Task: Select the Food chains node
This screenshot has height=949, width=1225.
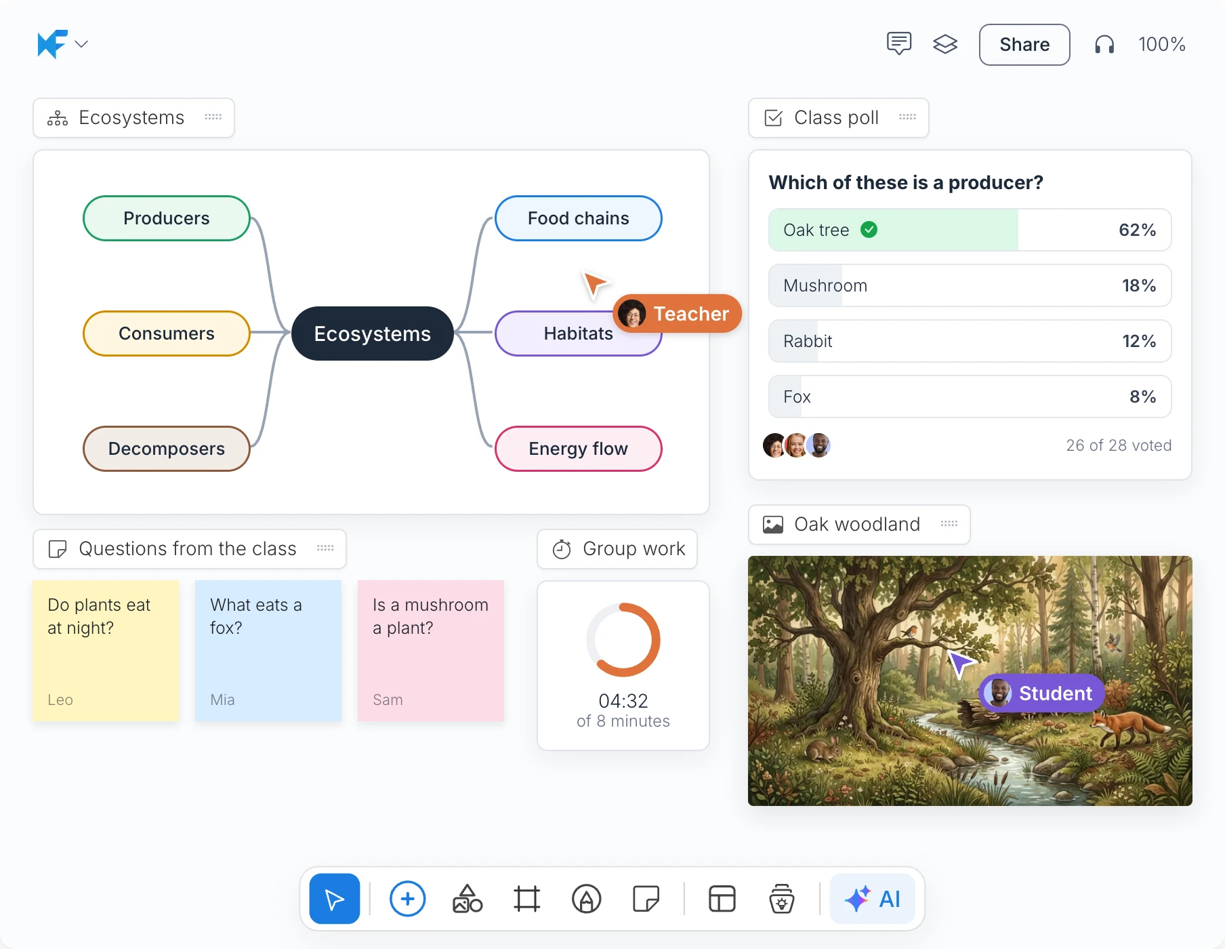Action: coord(579,218)
